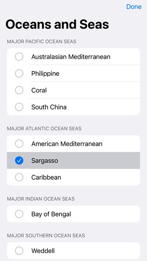Check the Philippine selection circle
The width and height of the screenshot is (147, 261).
pyautogui.click(x=19, y=73)
